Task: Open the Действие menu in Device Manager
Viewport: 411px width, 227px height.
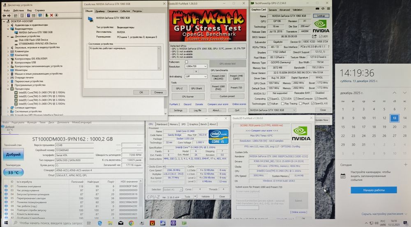Action: click(18, 10)
